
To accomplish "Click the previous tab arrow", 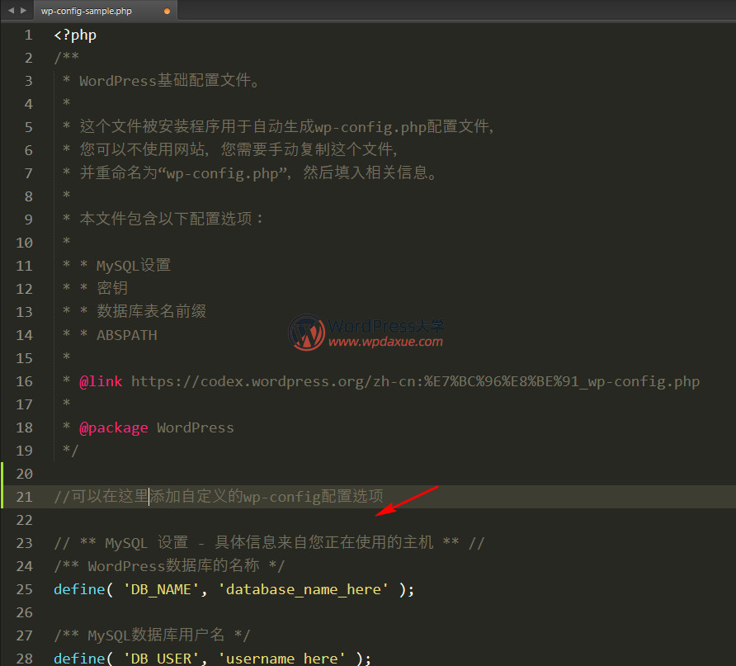I will click(12, 11).
